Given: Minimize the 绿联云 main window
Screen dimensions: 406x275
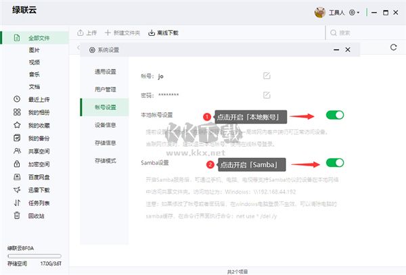Looking at the screenshot, I should click(374, 12).
